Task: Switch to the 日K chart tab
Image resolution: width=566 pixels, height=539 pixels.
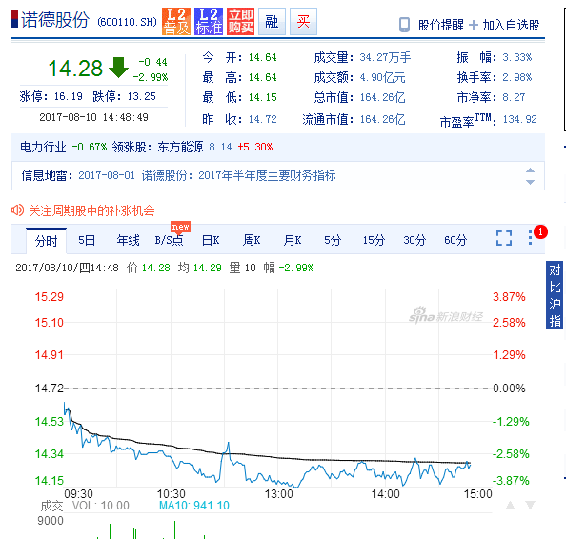Action: tap(211, 240)
